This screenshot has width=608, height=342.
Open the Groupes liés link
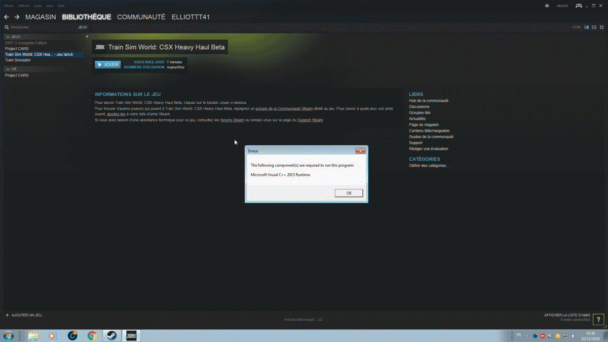point(420,113)
